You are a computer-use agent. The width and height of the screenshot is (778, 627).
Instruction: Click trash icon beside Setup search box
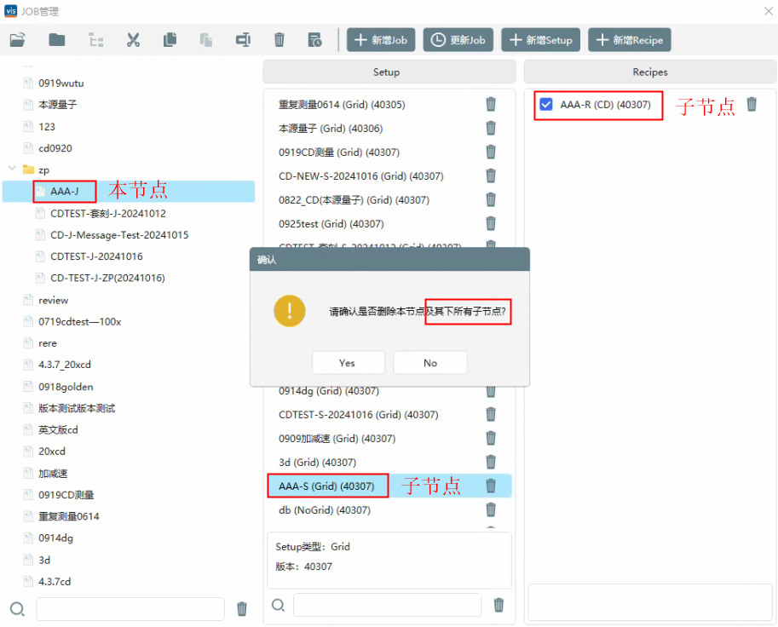coord(498,605)
